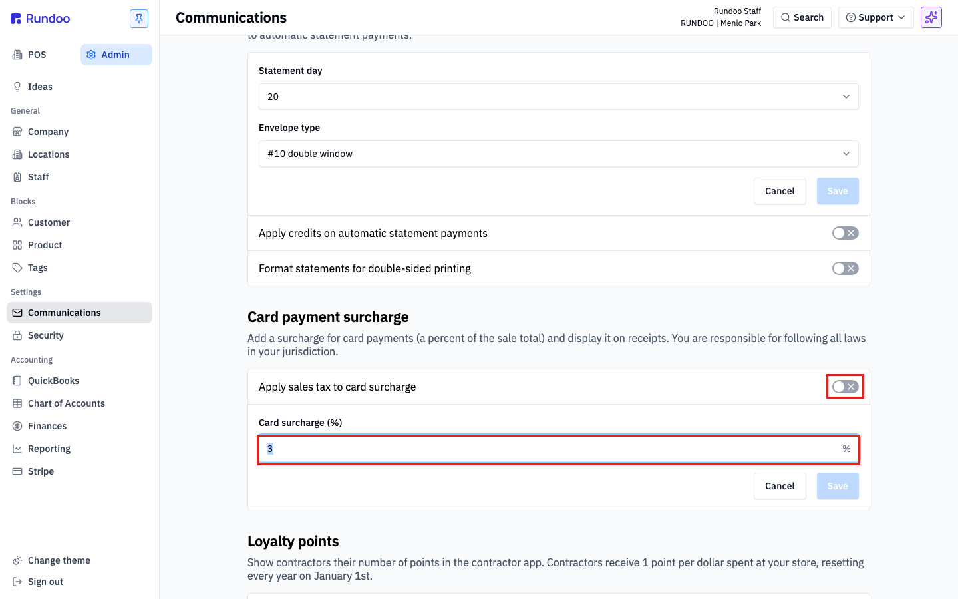Switch to the POS tab
This screenshot has height=599, width=958.
[42, 55]
